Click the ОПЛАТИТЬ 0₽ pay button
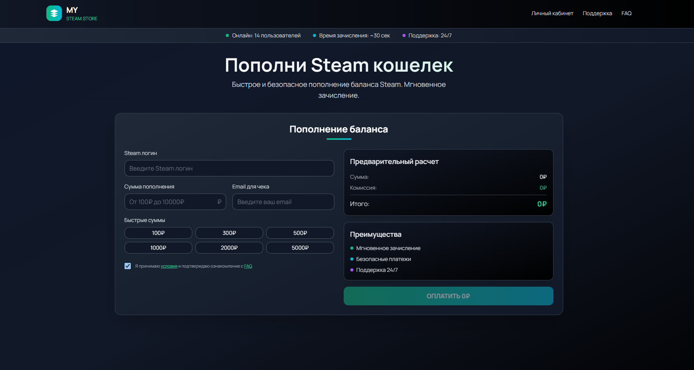The height and width of the screenshot is (370, 694). (x=448, y=296)
